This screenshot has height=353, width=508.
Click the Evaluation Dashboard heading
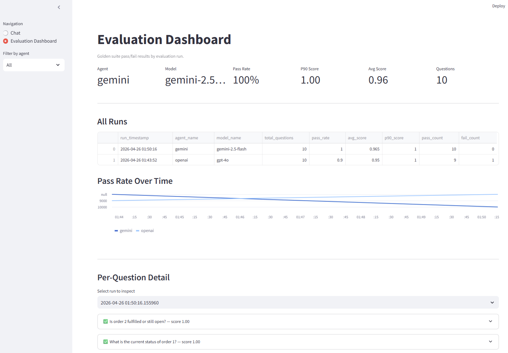point(164,39)
